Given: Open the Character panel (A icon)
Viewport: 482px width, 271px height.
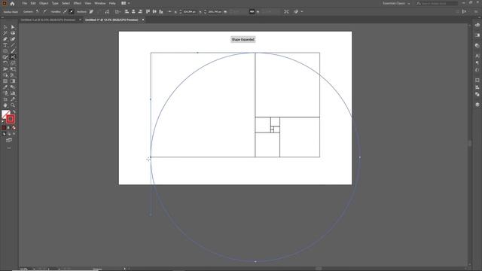Looking at the screenshot, I should point(477,56).
